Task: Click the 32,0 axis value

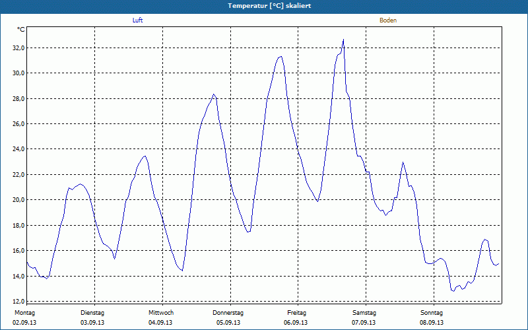Action: point(18,48)
